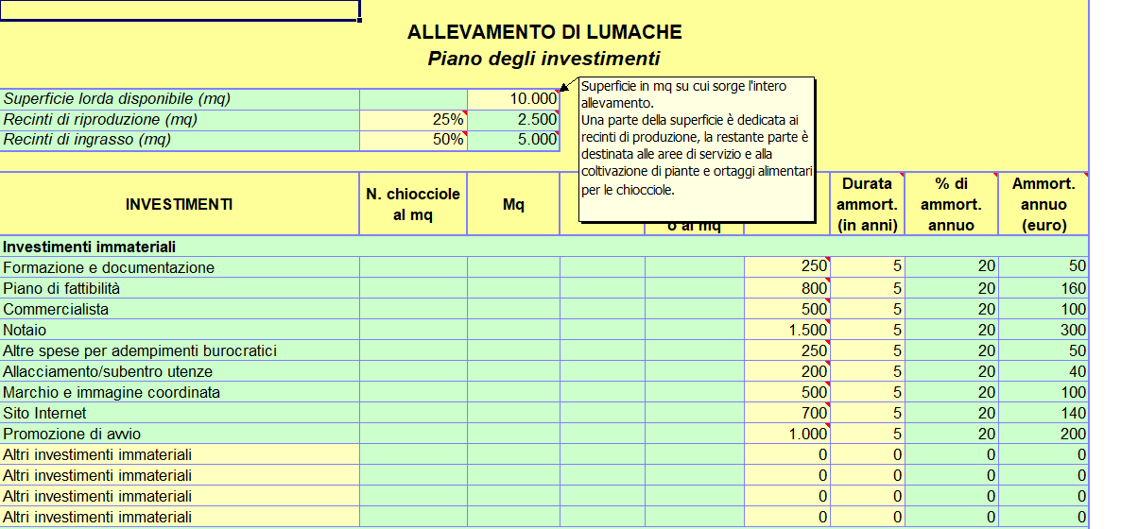Select the Mq column header
Image resolution: width=1121 pixels, height=529 pixels.
513,204
